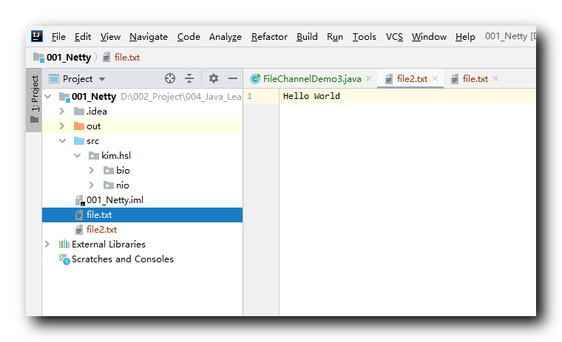
Task: Expand the bio package
Action: click(92, 171)
